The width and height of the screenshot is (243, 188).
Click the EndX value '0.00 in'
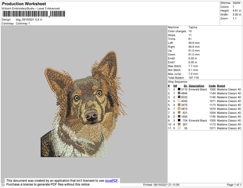click(x=193, y=58)
